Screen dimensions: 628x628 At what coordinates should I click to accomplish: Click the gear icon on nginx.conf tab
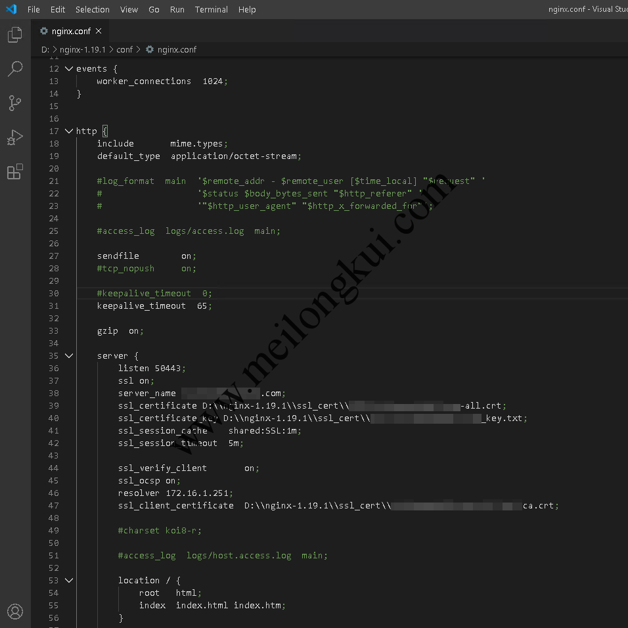44,31
